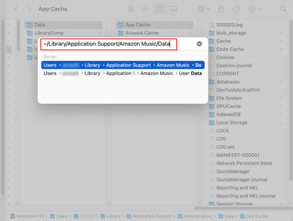The height and width of the screenshot is (221, 293).
Task: Click the right column vertical scrollbar
Action: click(x=291, y=100)
